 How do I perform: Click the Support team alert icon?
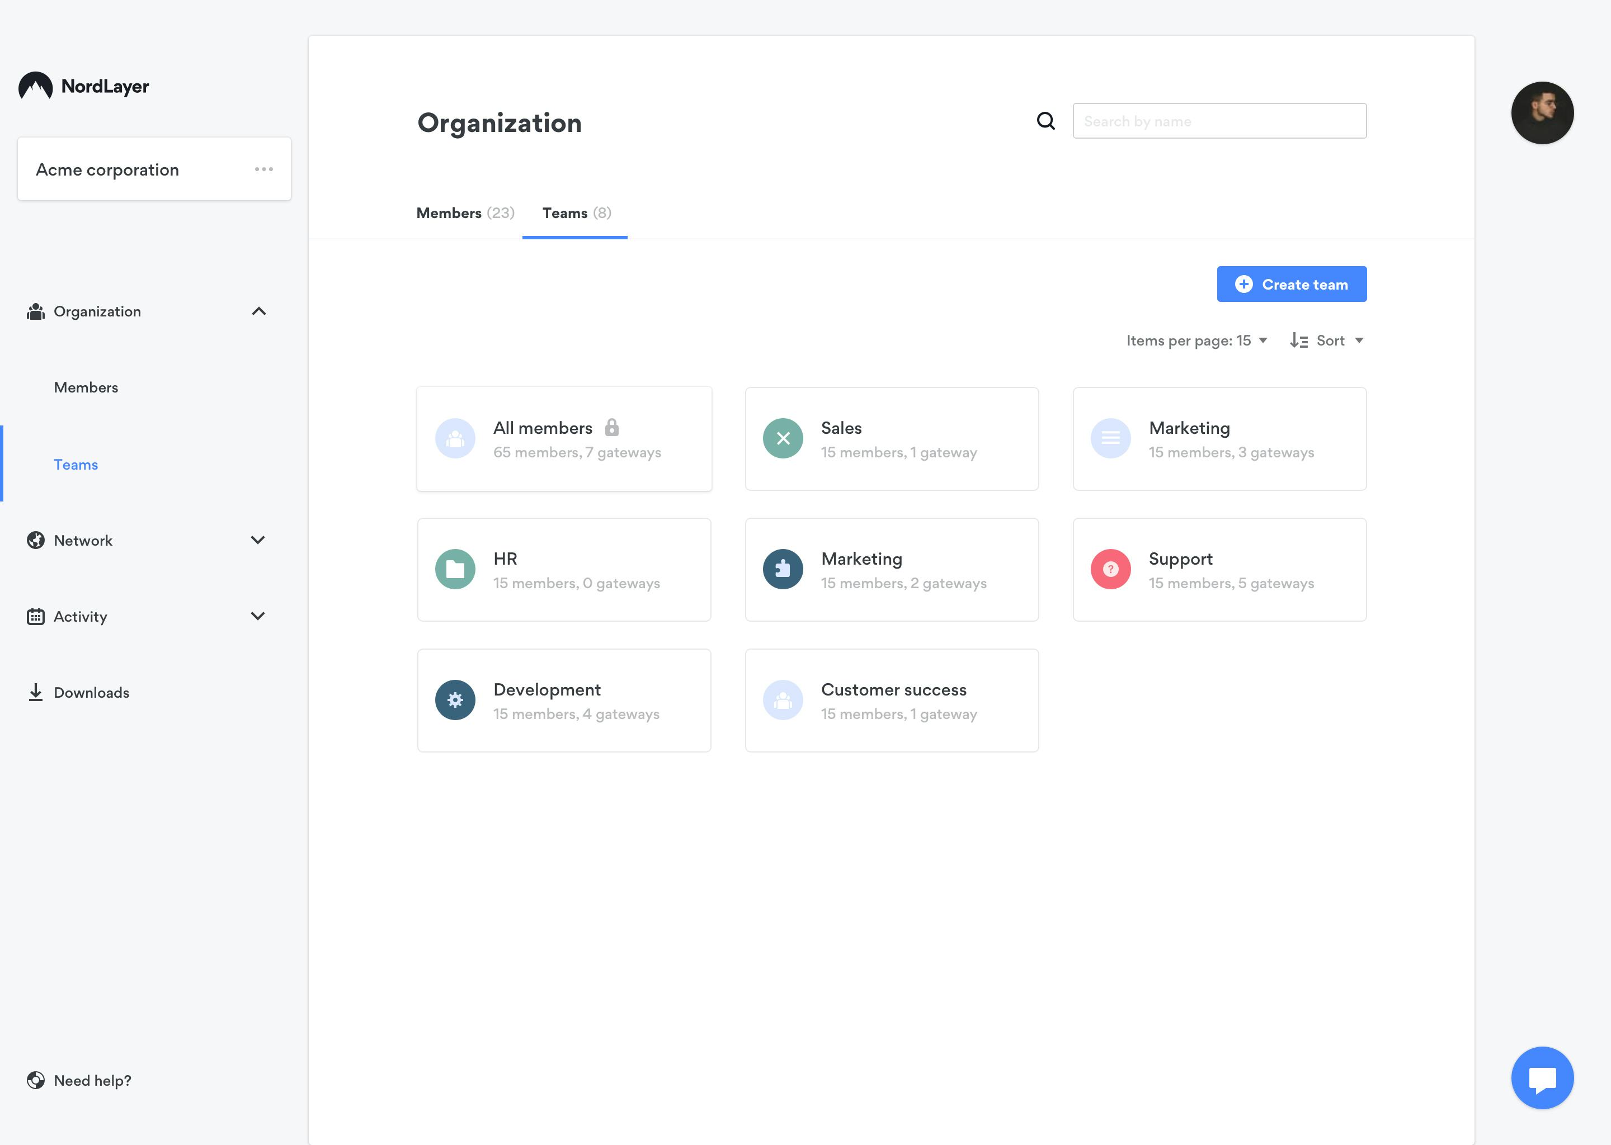click(x=1110, y=569)
